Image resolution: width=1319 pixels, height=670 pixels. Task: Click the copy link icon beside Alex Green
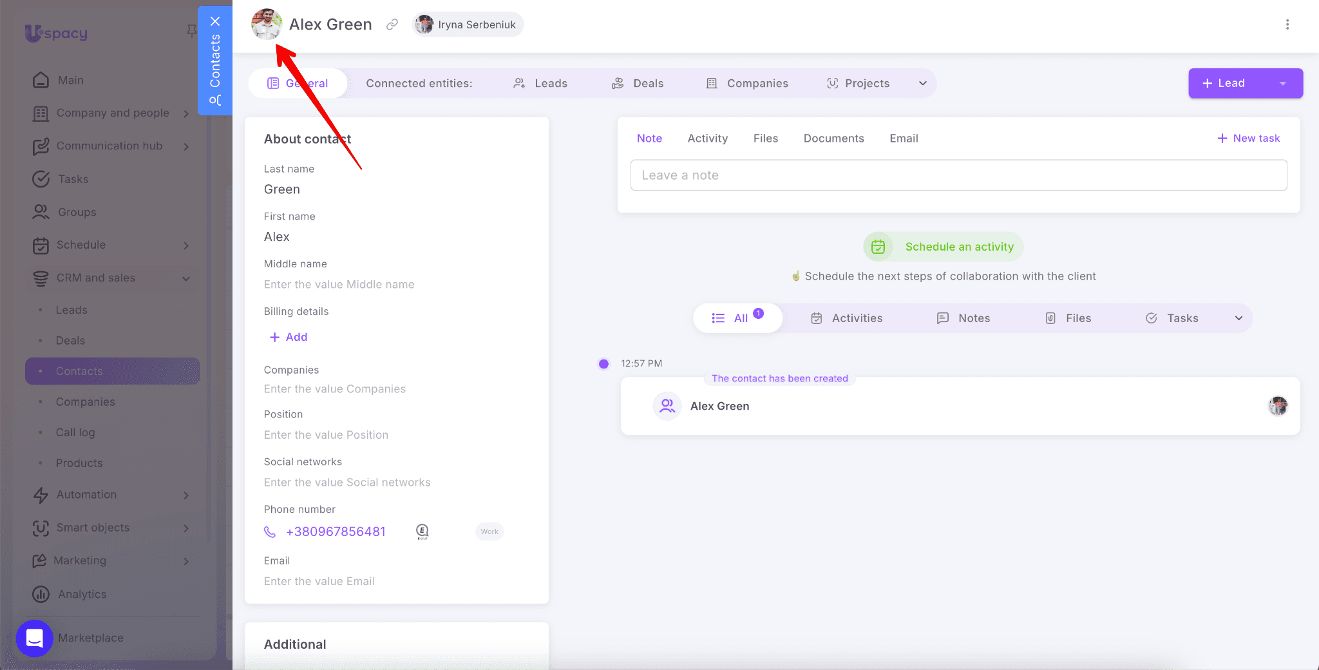coord(392,24)
